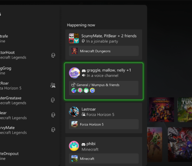Screen dimensions: 192x166
Task: Open the ScurvyMate, PitBear joinable party card
Action: click(104, 45)
